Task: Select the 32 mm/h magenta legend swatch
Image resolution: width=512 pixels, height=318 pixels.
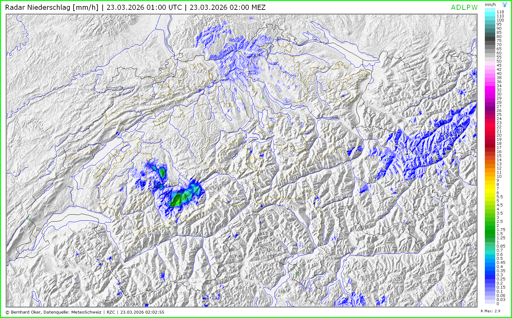Action: pos(490,90)
